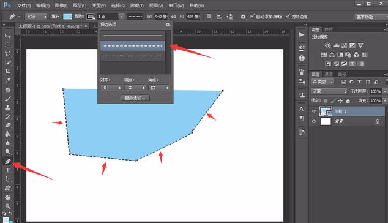
Task: Hide the 形状 1 layer visibility
Action: click(314, 112)
